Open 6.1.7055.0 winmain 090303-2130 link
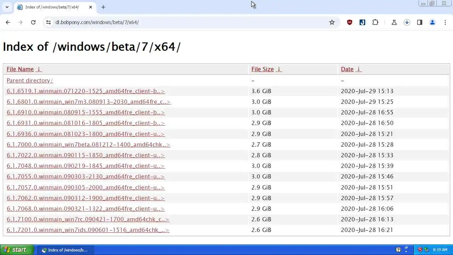453x255 pixels. click(x=86, y=176)
